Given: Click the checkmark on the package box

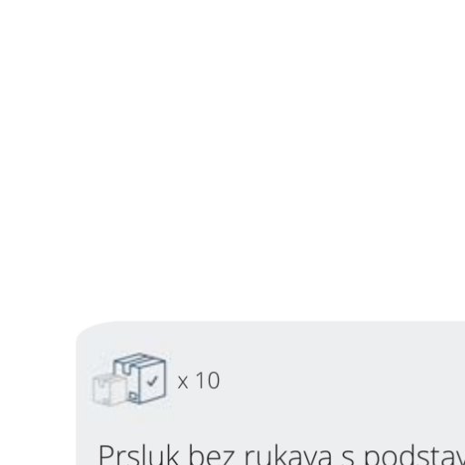Looking at the screenshot, I should pyautogui.click(x=153, y=381).
